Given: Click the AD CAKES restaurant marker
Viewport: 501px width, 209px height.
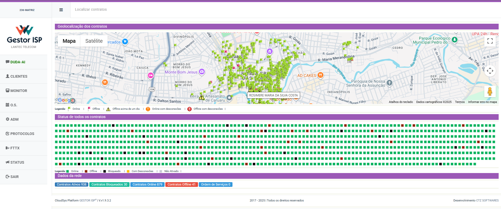Looking at the screenshot, I should pos(320,75).
